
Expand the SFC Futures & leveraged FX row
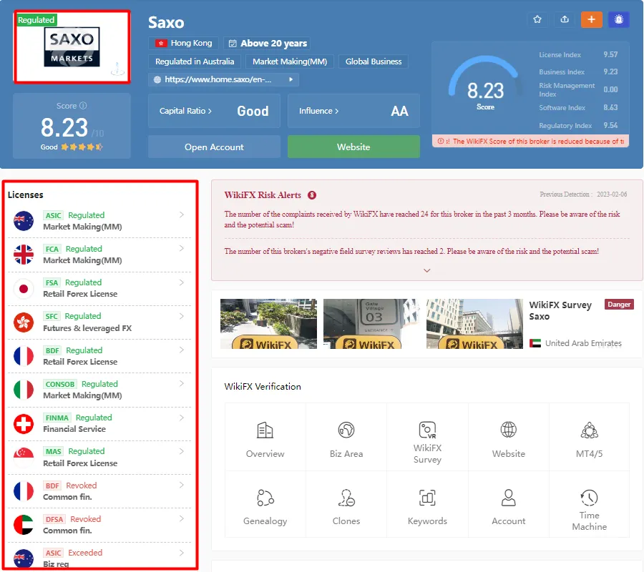point(182,316)
